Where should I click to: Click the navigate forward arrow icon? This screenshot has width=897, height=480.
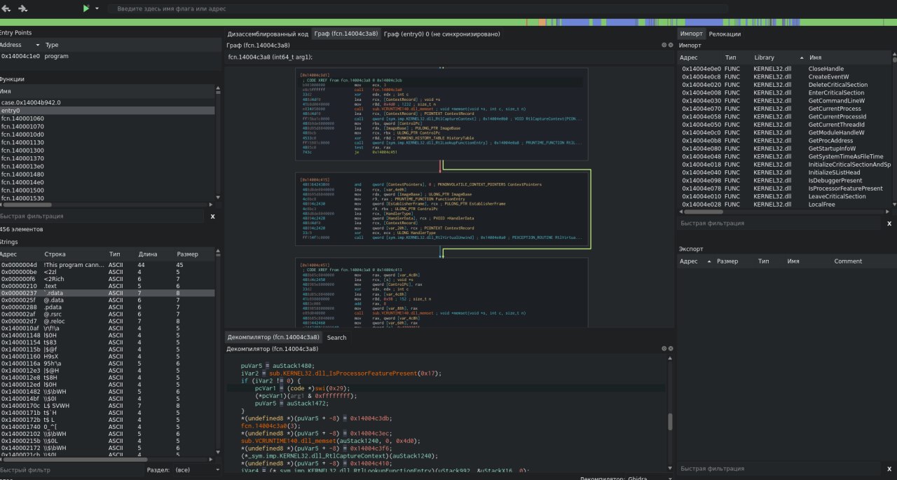point(23,8)
